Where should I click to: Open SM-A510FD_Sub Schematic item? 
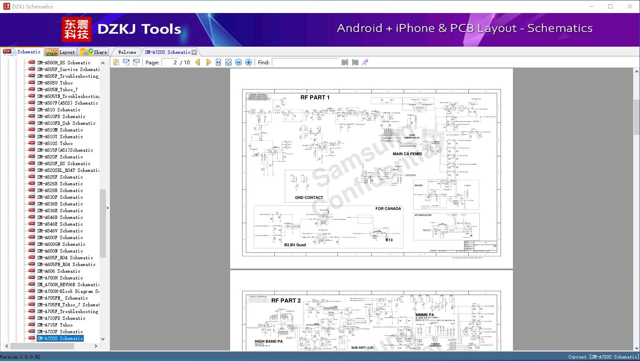[66, 123]
